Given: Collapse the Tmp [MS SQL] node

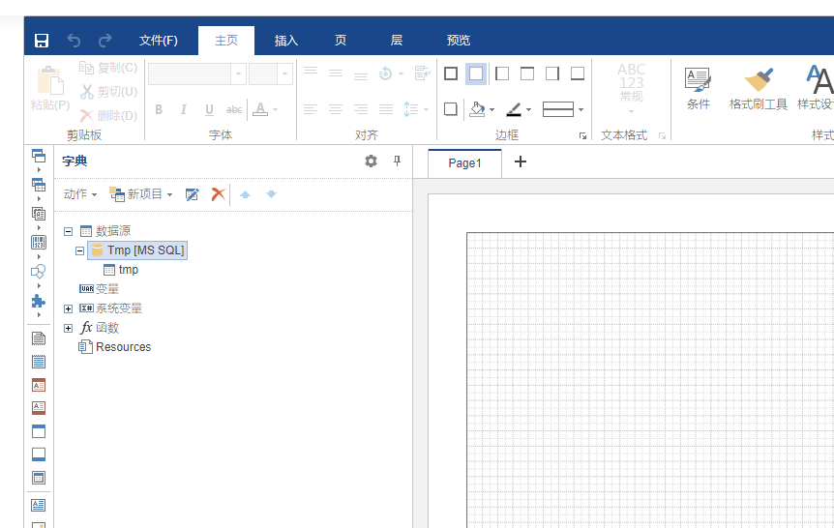Looking at the screenshot, I should [79, 250].
